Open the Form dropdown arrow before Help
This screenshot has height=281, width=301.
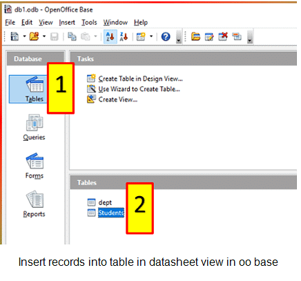click(x=151, y=37)
